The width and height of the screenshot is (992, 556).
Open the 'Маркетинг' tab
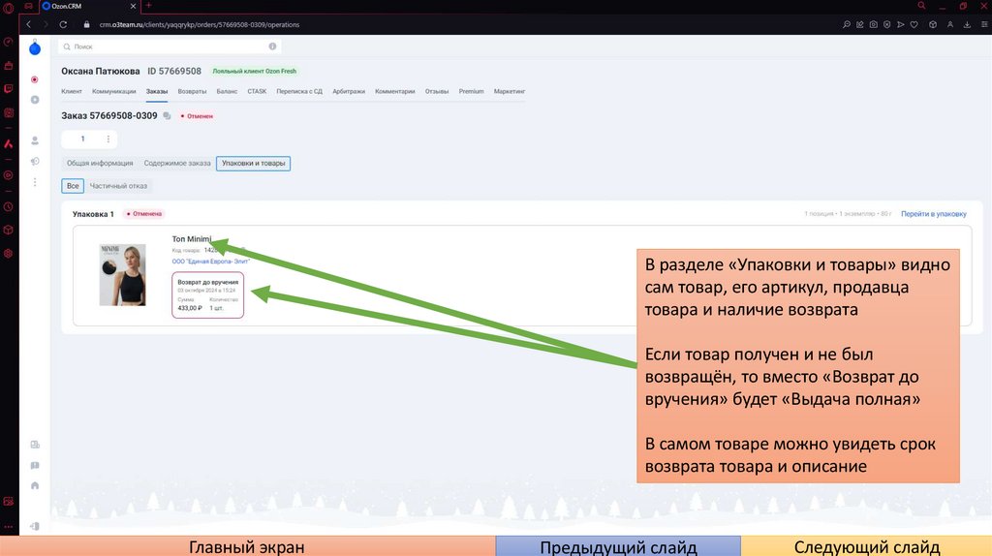point(510,91)
